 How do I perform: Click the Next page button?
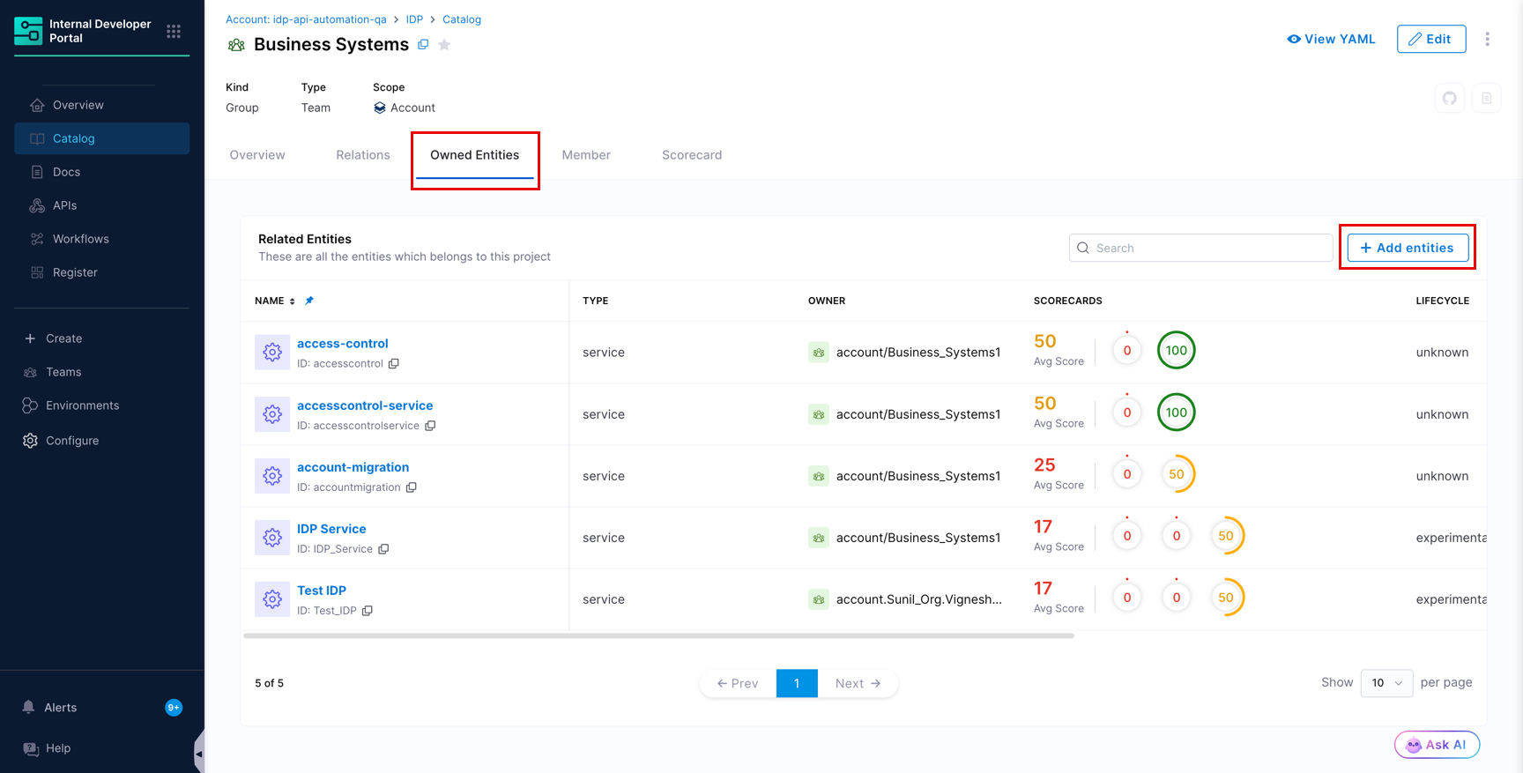tap(858, 683)
